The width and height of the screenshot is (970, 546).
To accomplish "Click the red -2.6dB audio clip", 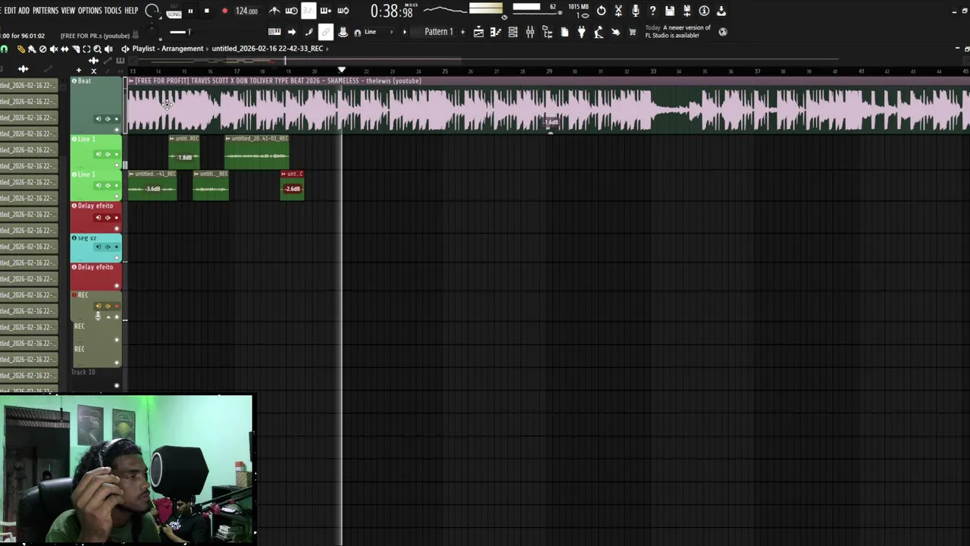I will point(293,185).
